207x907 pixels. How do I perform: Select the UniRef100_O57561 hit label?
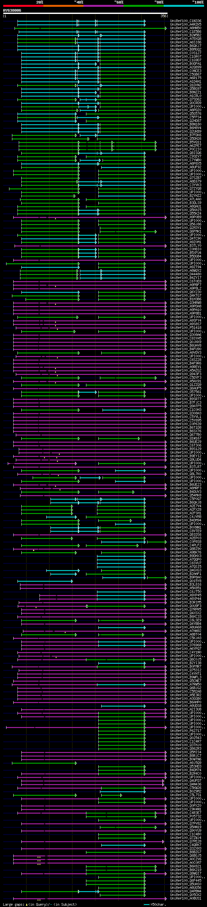tap(186, 392)
